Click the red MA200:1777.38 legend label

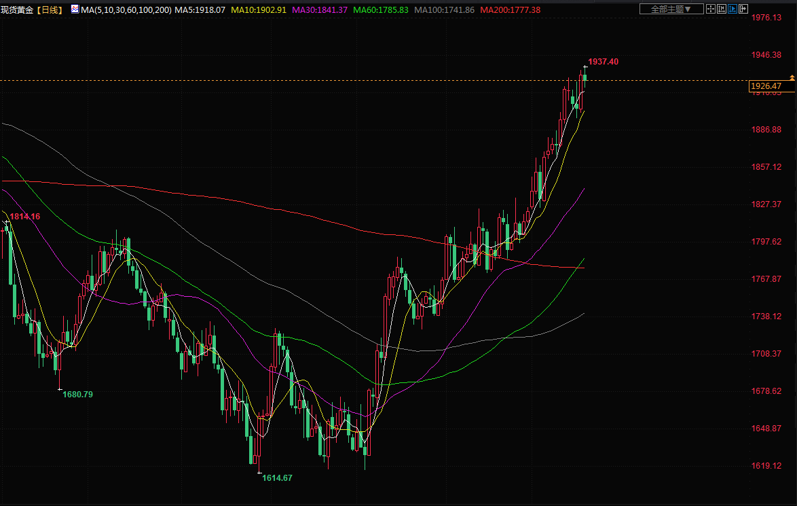(510, 10)
